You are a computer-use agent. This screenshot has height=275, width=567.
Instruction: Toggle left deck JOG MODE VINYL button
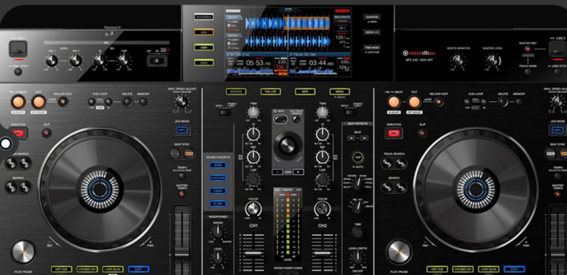[x=182, y=130]
